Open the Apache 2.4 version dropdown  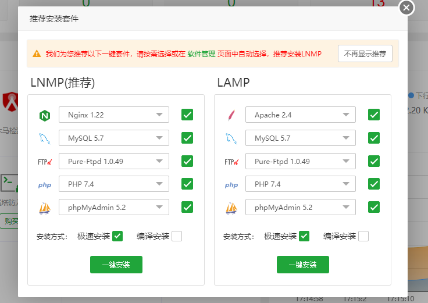301,115
